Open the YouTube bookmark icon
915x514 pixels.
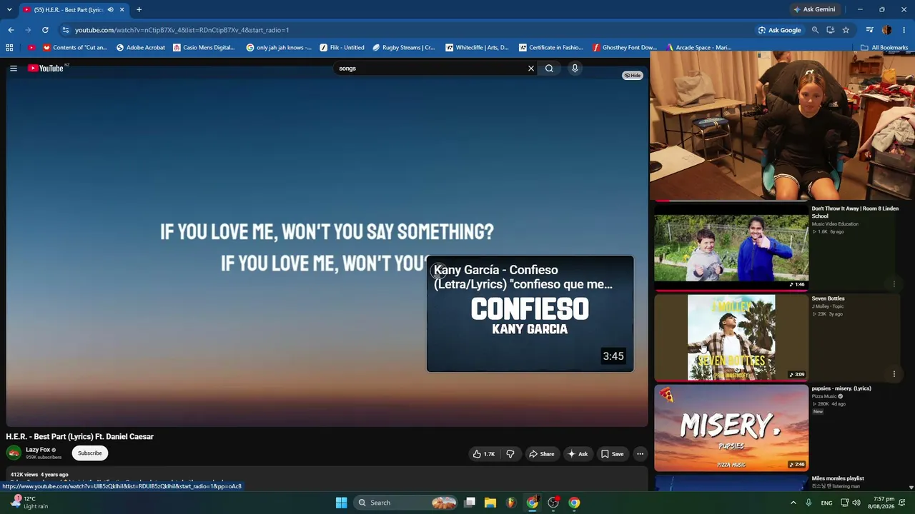(x=31, y=48)
